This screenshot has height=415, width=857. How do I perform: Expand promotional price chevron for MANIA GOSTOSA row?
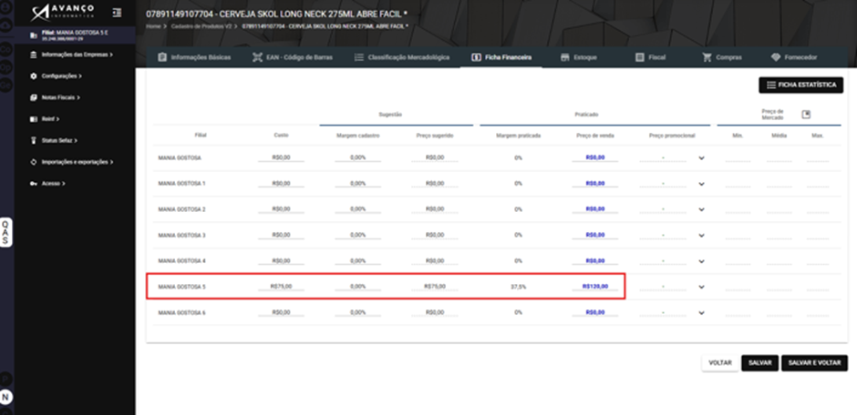click(x=701, y=158)
